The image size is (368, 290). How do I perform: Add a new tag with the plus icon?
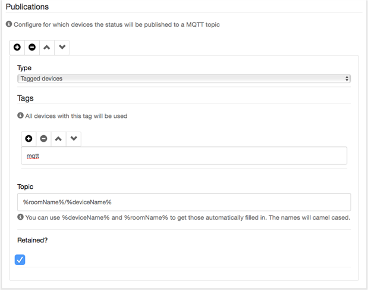tap(29, 139)
